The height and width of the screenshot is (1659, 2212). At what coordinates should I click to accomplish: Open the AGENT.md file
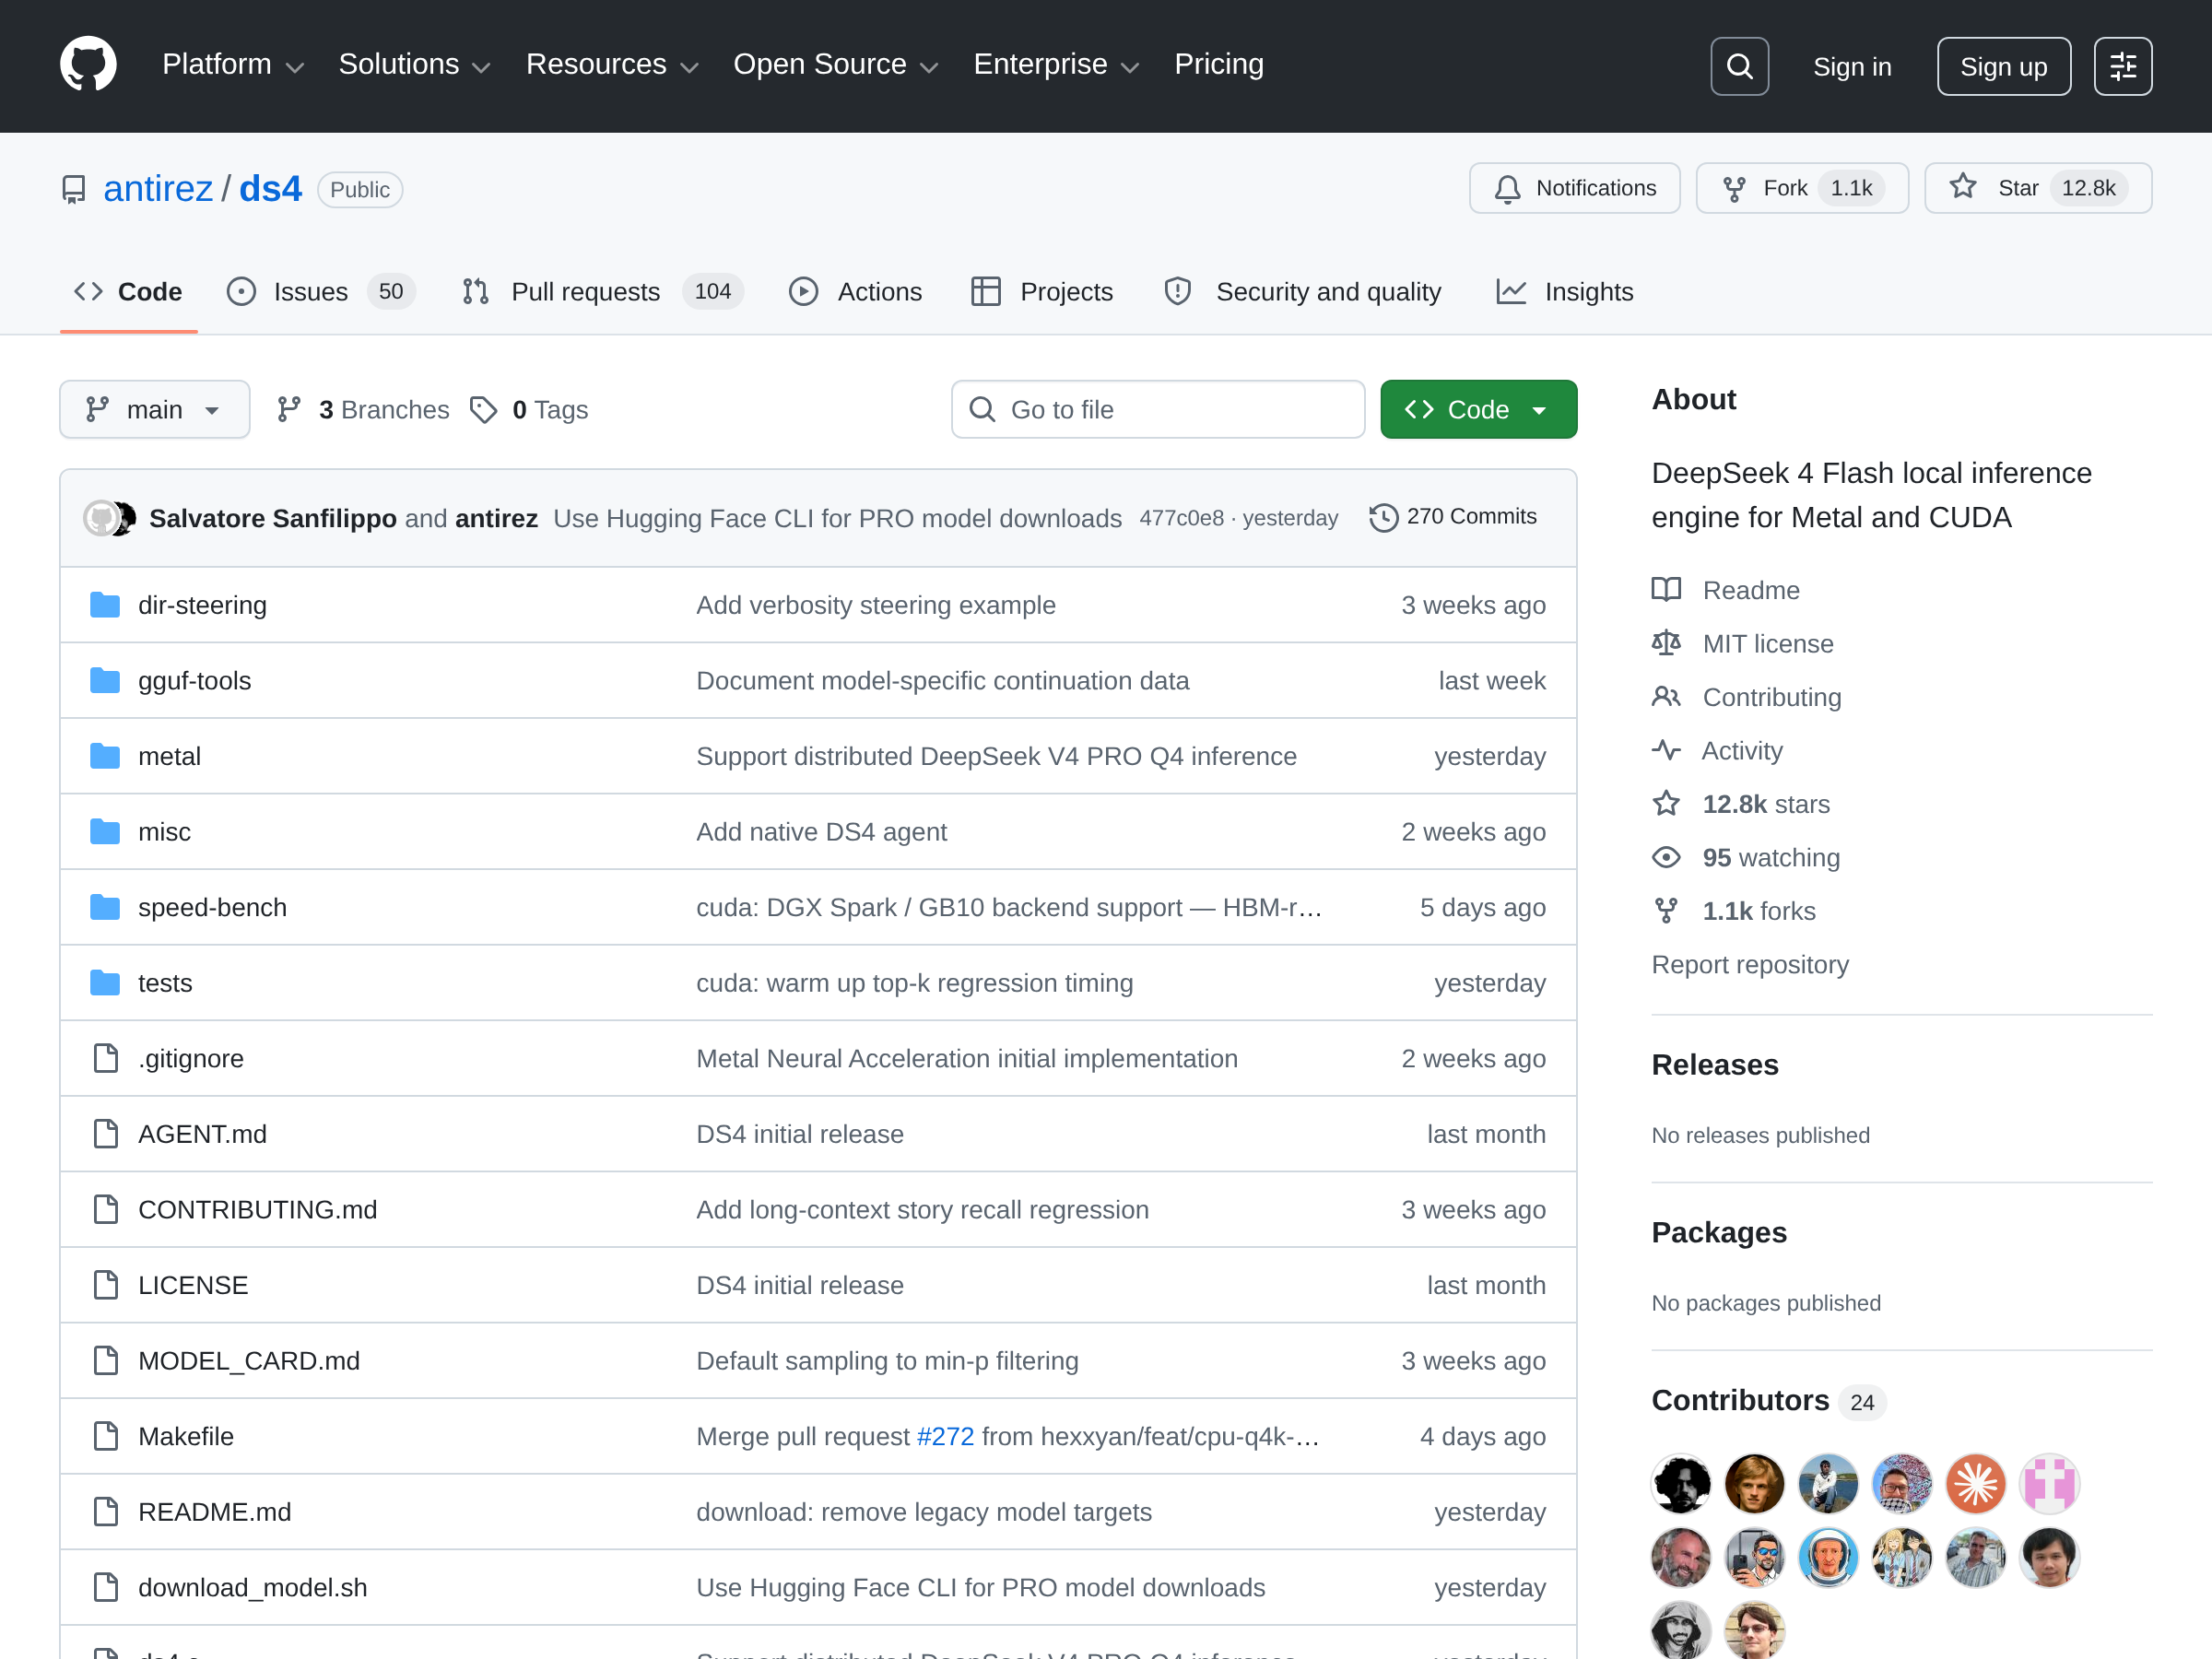[x=202, y=1134]
